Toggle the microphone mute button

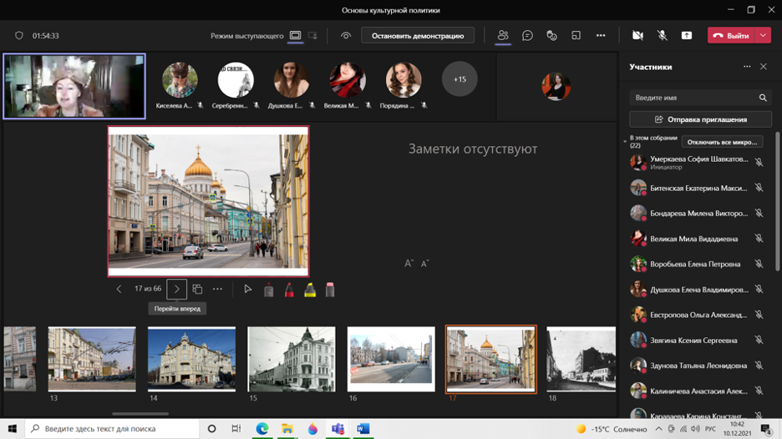coord(662,36)
